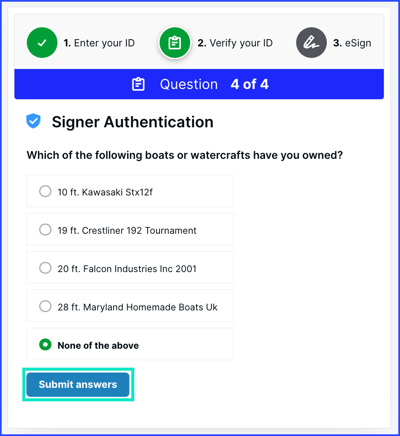Click the Question 4 of 4 banner text
The image size is (400, 436).
coord(214,84)
